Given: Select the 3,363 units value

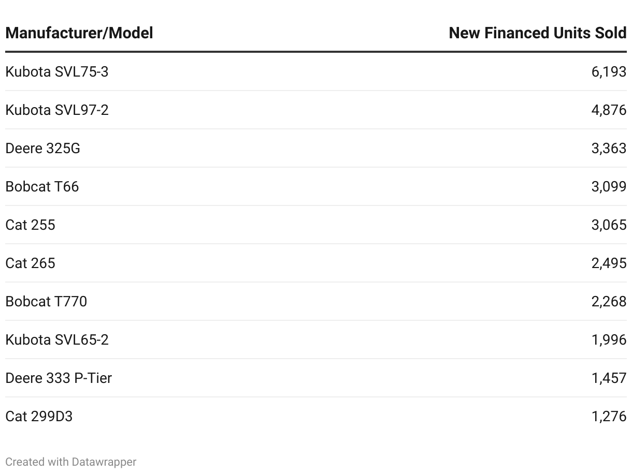Looking at the screenshot, I should 609,149.
